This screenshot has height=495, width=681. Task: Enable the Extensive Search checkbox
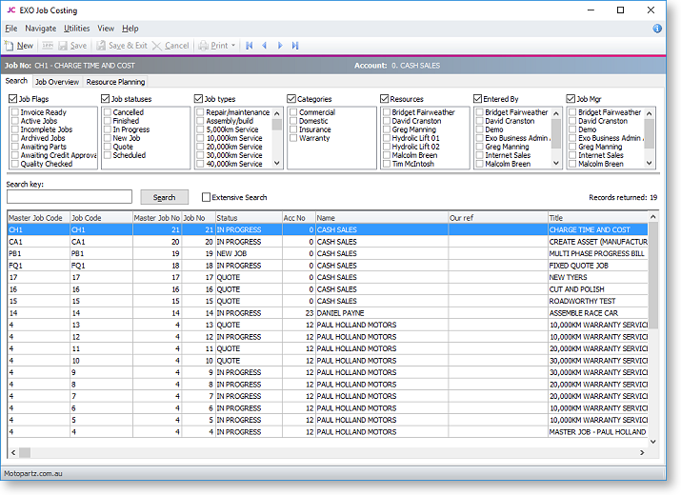[x=207, y=197]
